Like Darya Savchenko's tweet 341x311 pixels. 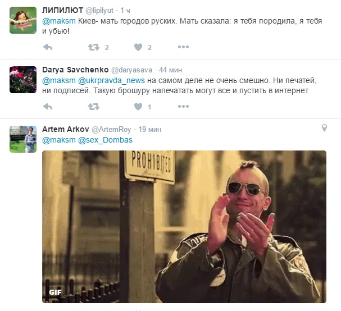(x=138, y=107)
